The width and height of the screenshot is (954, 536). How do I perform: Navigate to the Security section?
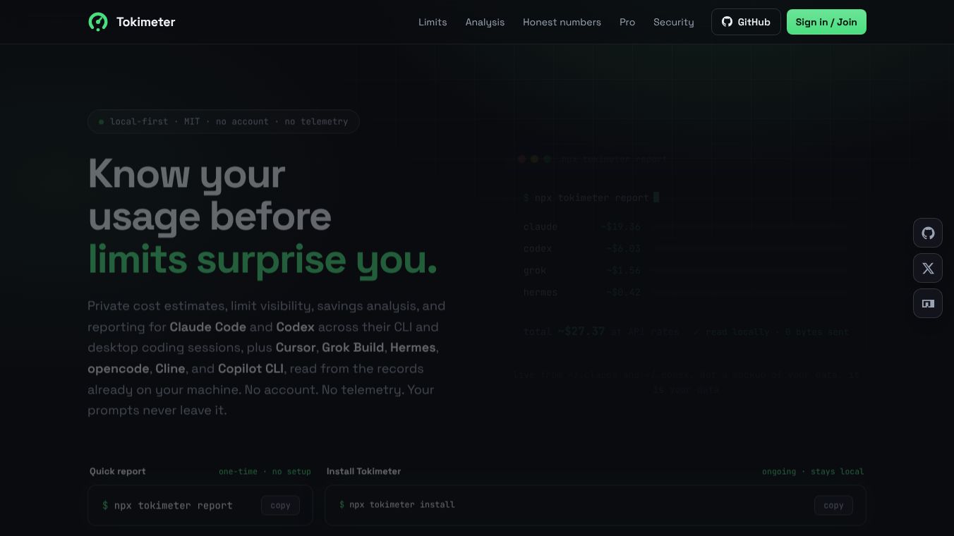pyautogui.click(x=674, y=22)
